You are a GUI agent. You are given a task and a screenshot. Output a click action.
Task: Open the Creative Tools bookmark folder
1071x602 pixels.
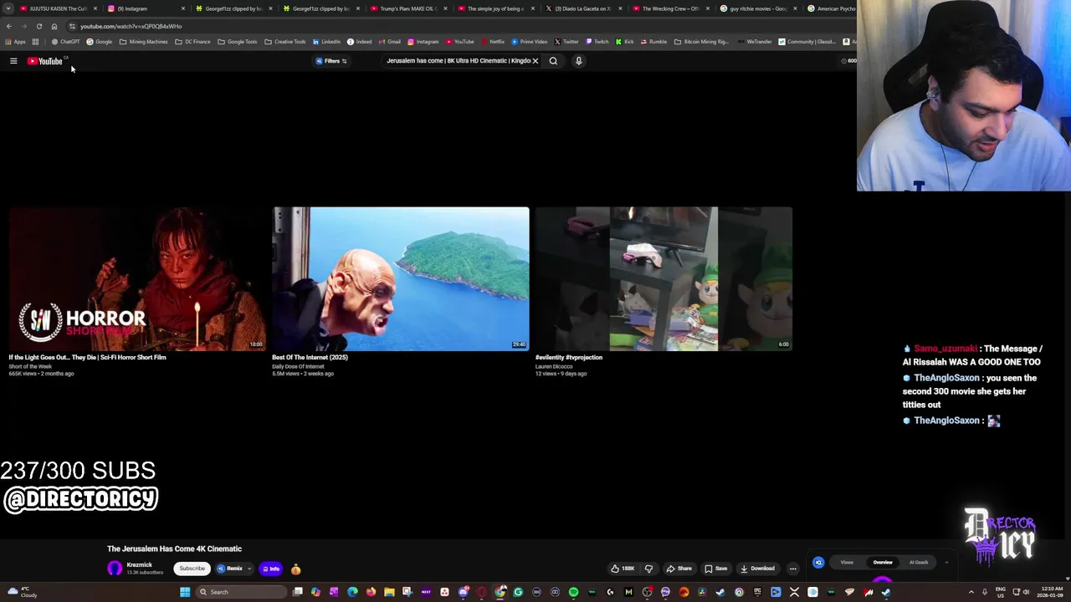[x=285, y=42]
